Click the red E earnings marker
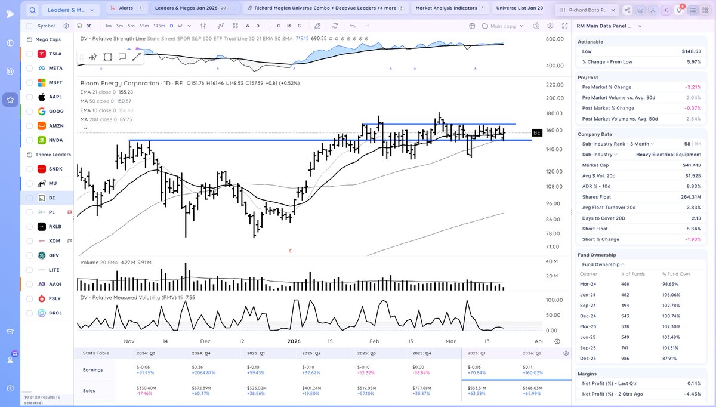716x407 pixels. click(291, 251)
